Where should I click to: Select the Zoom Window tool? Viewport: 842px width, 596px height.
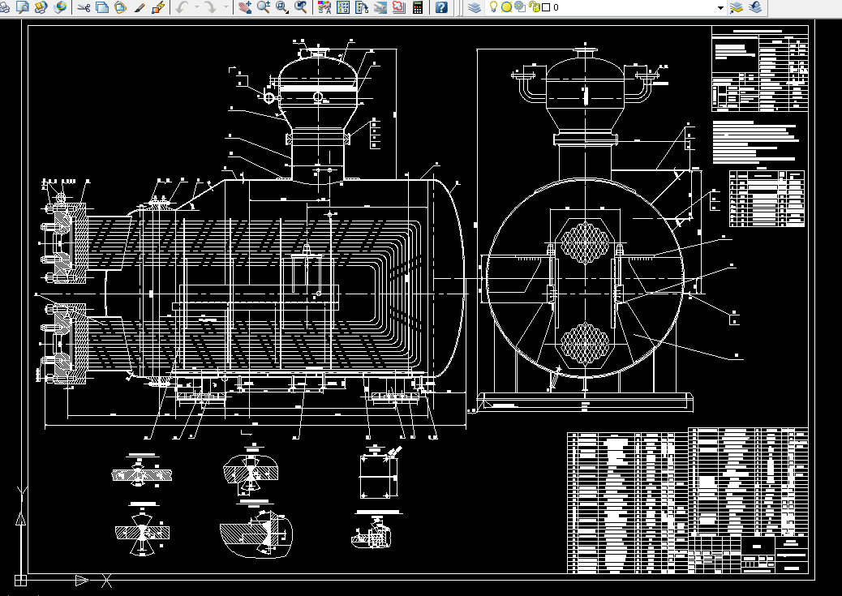[282, 7]
